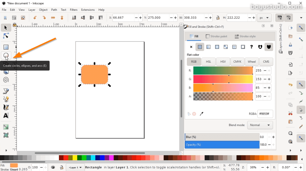Pick the yellow swatch in palette
The image size is (306, 171).
[75, 158]
